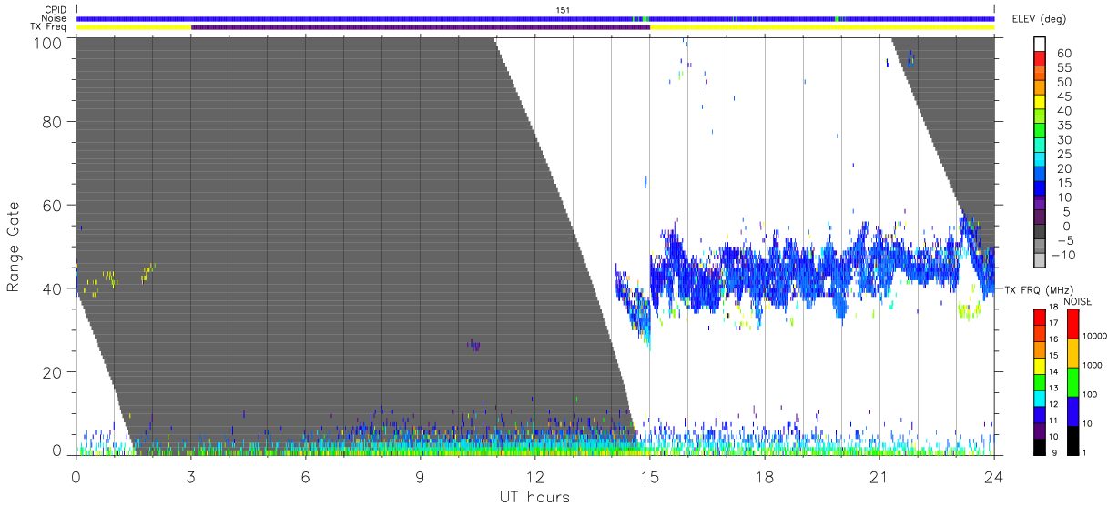Pick blue NOISE swatch between 10 and 100
The image size is (1118, 516).
point(1072,410)
